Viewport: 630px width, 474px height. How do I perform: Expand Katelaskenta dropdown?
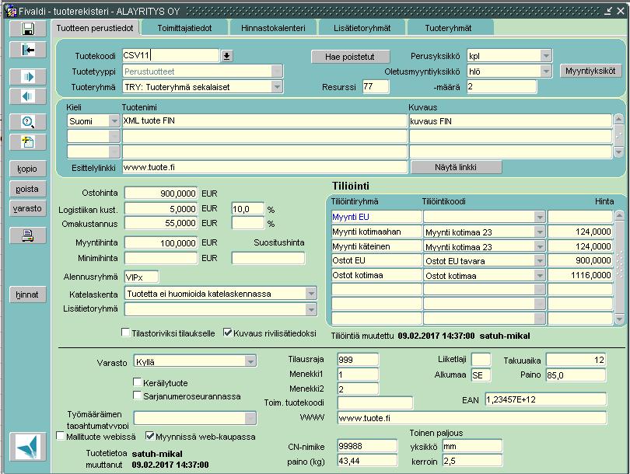pyautogui.click(x=311, y=294)
